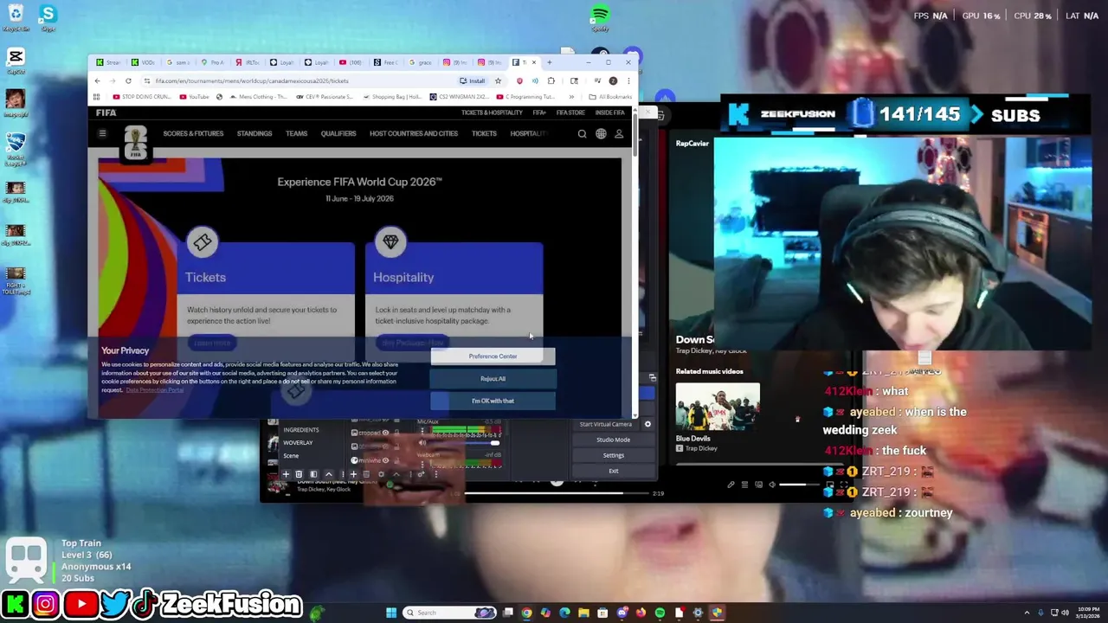Image resolution: width=1108 pixels, height=623 pixels.
Task: Open Spotify lyrics microphone icon
Action: (731, 485)
